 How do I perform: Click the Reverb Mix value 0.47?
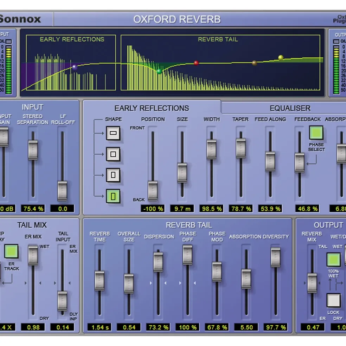pos(313,327)
